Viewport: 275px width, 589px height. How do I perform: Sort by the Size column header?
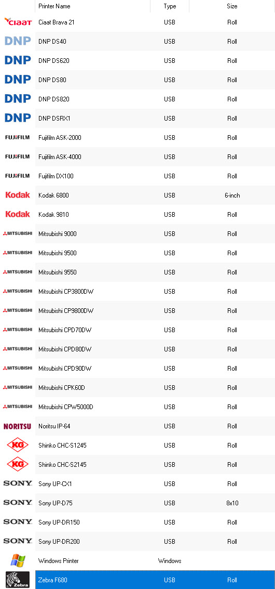click(x=232, y=6)
